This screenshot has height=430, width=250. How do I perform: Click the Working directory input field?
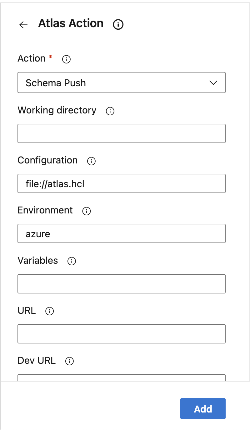tap(122, 133)
